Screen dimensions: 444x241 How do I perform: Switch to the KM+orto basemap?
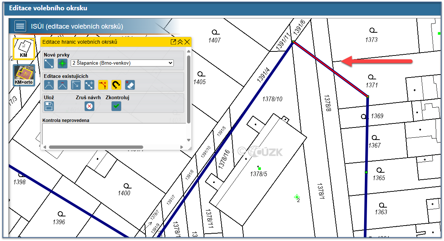coord(24,75)
